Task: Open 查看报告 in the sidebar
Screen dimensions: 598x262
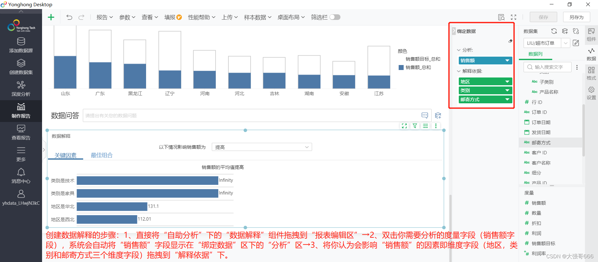Action: 21,133
